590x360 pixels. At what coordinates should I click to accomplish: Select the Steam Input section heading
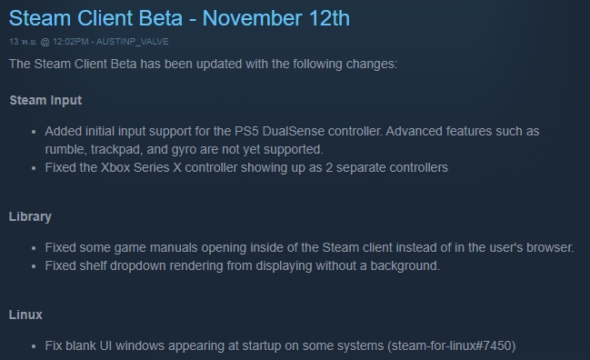point(45,100)
